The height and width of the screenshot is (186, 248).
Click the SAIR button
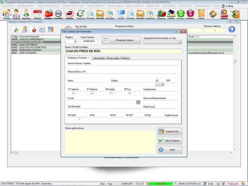[x=170, y=150]
